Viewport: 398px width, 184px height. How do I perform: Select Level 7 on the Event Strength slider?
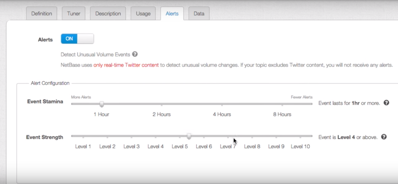(x=228, y=136)
